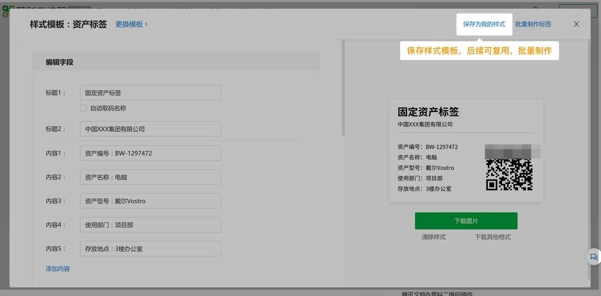Click 下载其他格式 link
Viewport: 601px width, 296px height.
pos(492,237)
